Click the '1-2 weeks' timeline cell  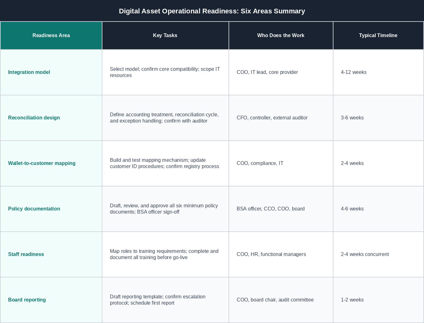378,300
